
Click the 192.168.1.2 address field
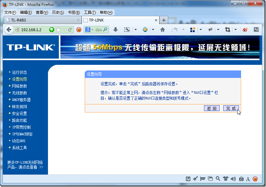click(31, 30)
